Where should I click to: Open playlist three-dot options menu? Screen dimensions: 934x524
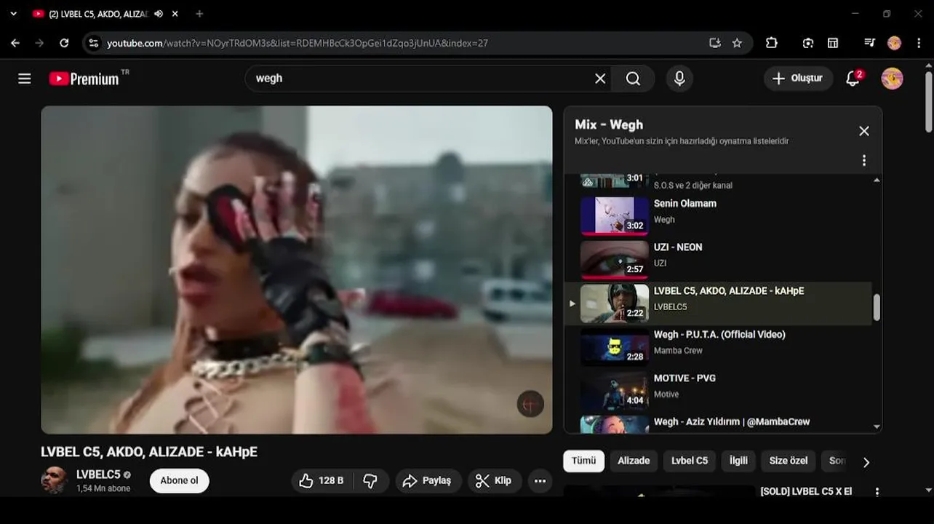click(863, 160)
